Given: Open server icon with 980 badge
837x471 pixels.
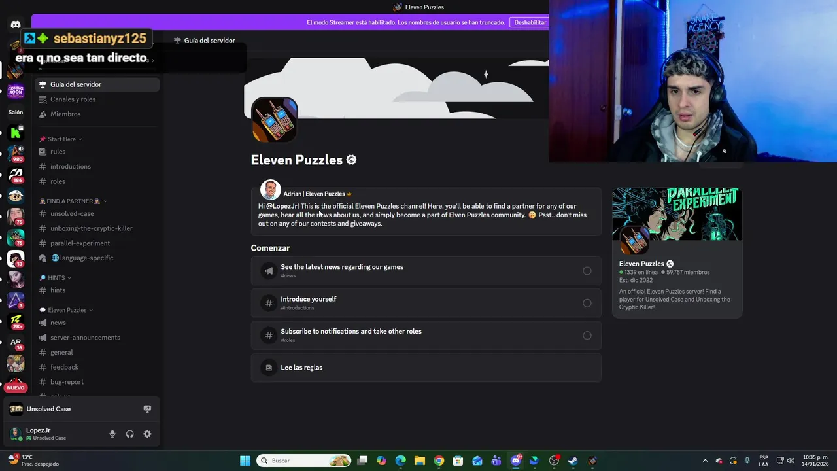Looking at the screenshot, I should click(x=16, y=154).
